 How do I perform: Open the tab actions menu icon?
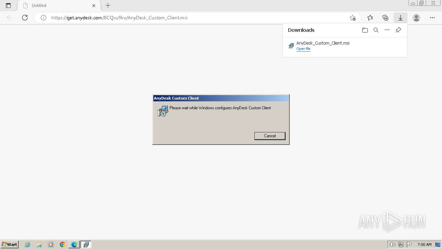click(x=8, y=6)
